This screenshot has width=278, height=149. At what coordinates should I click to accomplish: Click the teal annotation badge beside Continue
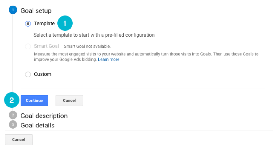pyautogui.click(x=12, y=100)
